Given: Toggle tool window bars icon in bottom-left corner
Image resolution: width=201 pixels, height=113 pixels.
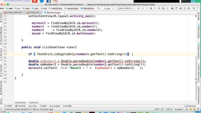Looking at the screenshot, I should tap(1, 109).
